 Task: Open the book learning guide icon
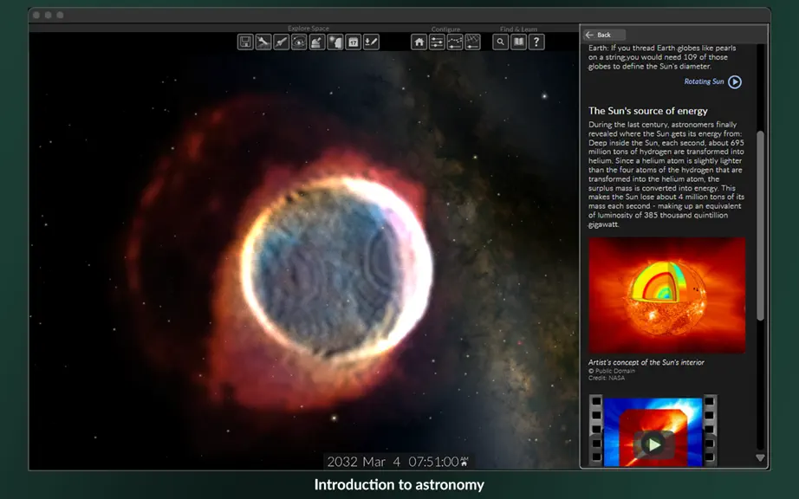(518, 42)
